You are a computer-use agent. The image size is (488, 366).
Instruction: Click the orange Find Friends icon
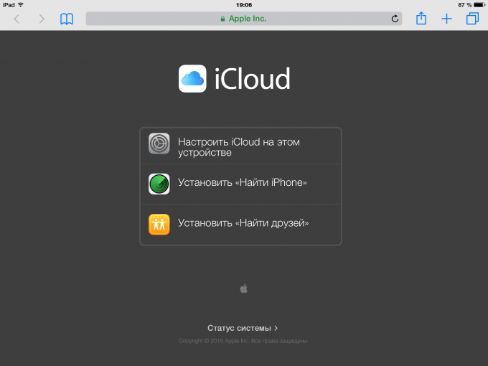tap(159, 224)
